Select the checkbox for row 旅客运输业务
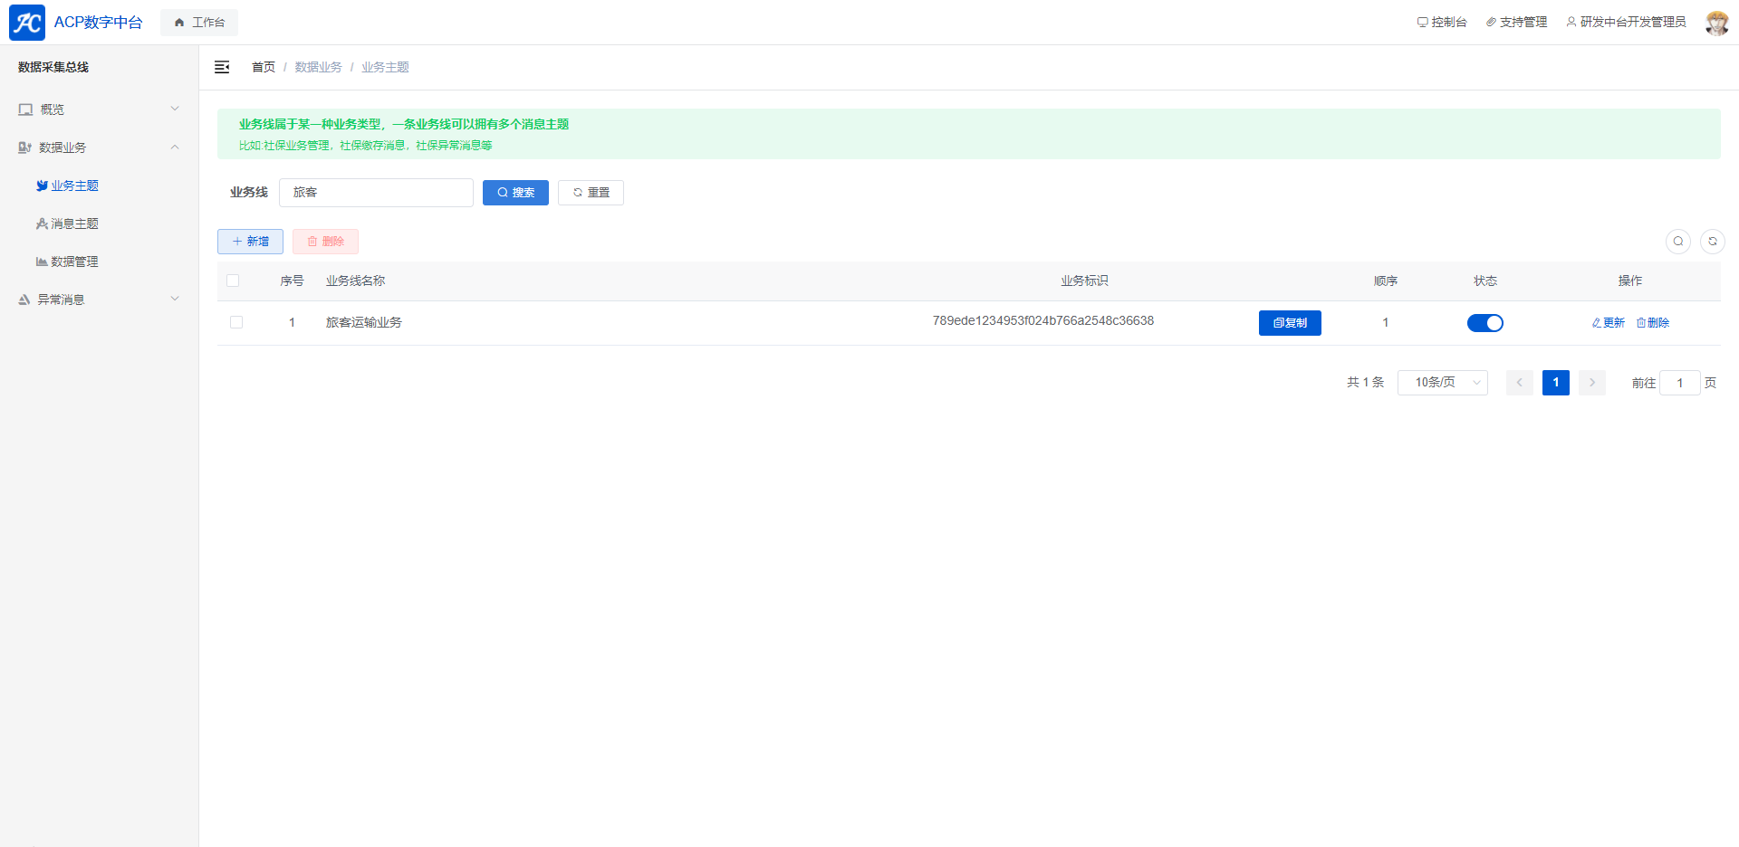 (x=236, y=322)
